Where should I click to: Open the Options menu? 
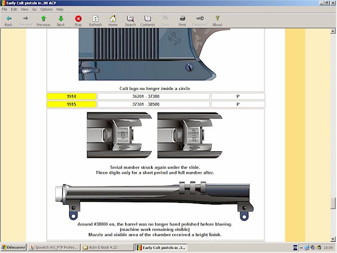coord(46,9)
